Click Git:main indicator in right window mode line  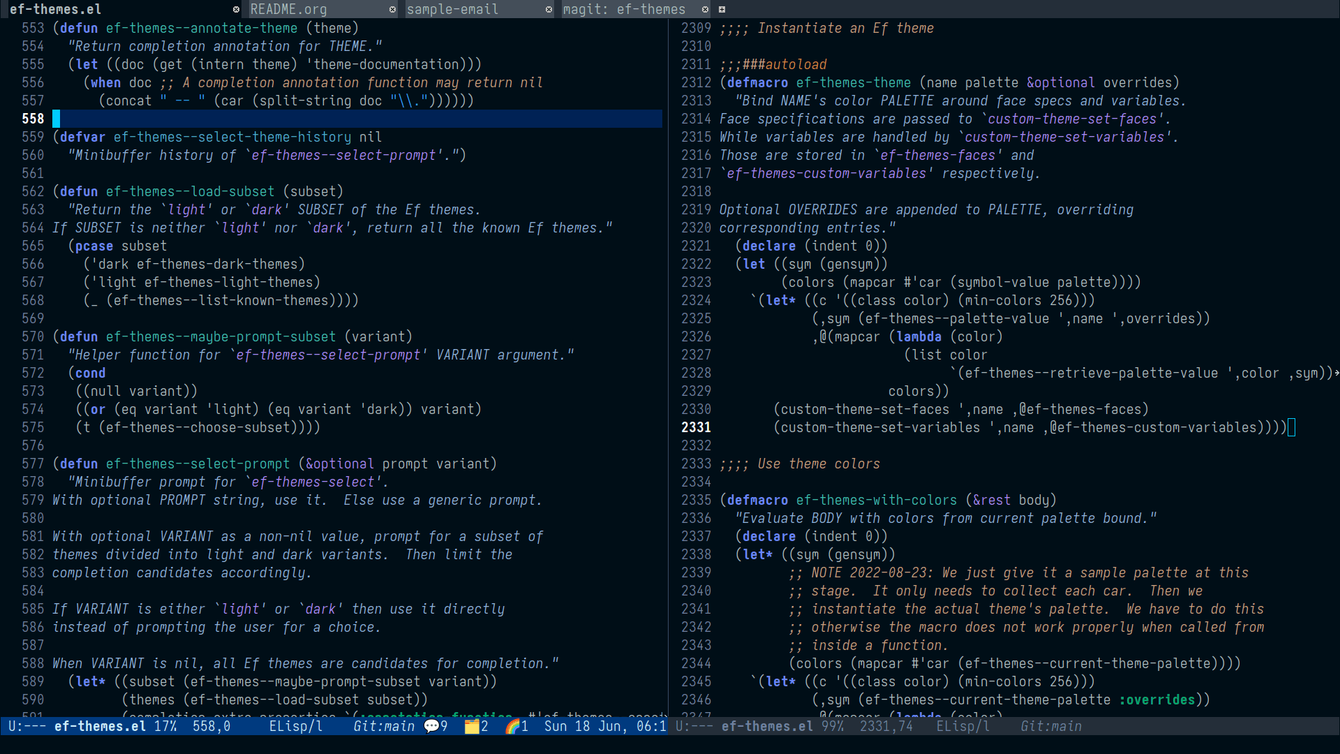tap(1051, 726)
